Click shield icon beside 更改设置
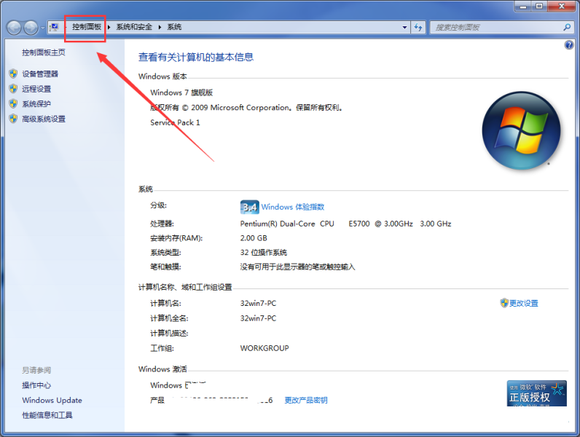The width and height of the screenshot is (580, 437). (x=504, y=303)
